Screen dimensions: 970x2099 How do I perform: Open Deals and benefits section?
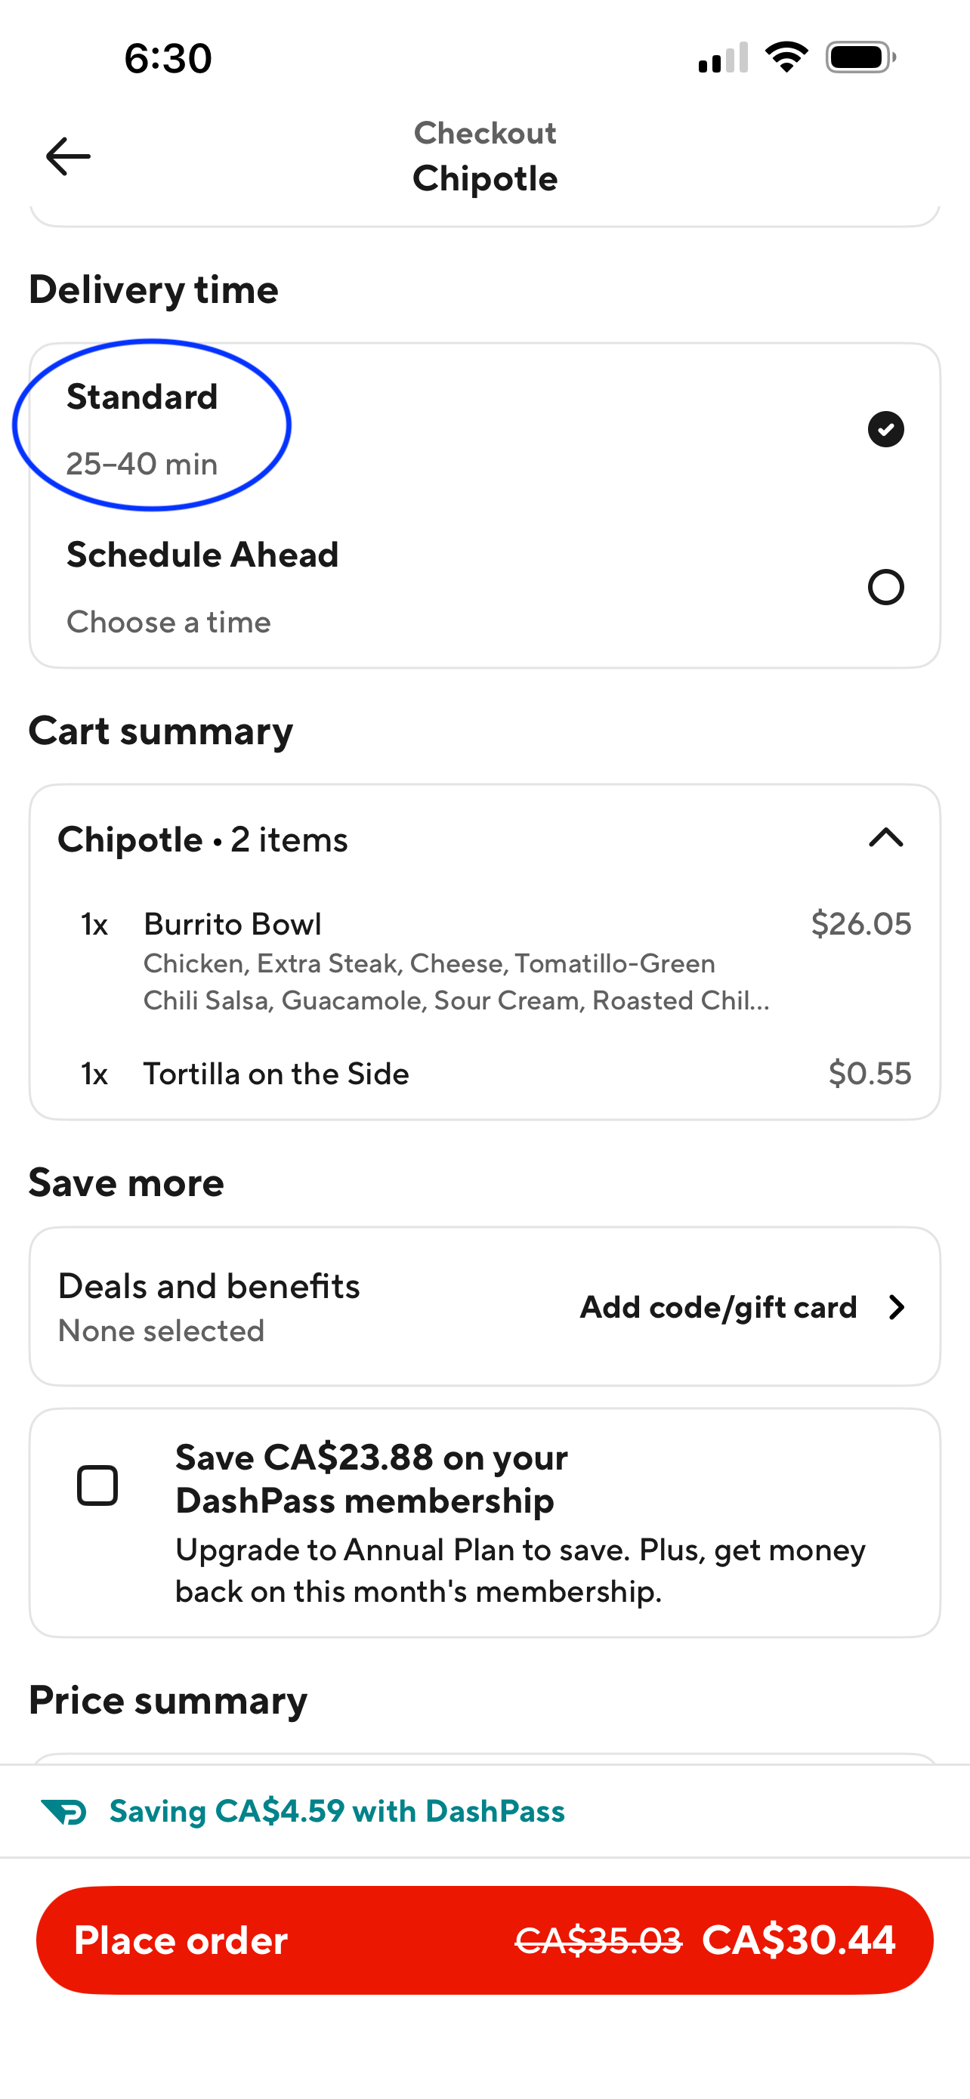click(209, 1306)
